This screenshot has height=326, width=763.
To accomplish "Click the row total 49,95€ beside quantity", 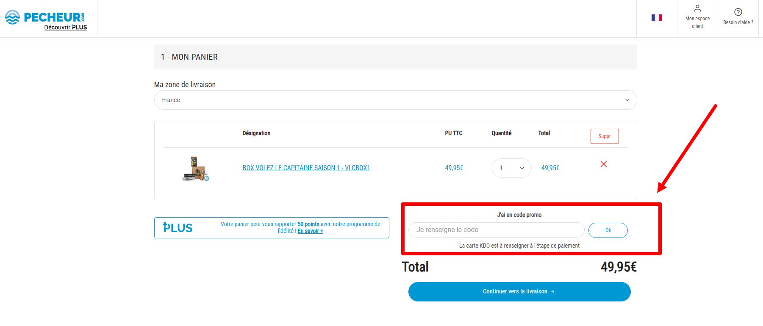I will (x=550, y=168).
